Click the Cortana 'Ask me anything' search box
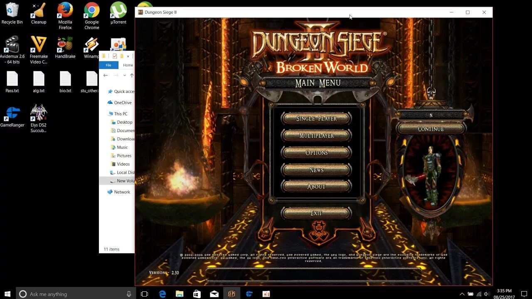This screenshot has width=532, height=299. point(76,294)
